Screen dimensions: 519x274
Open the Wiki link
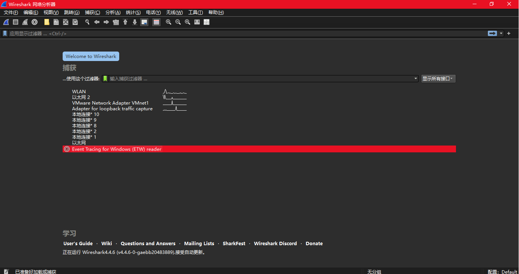pos(107,244)
